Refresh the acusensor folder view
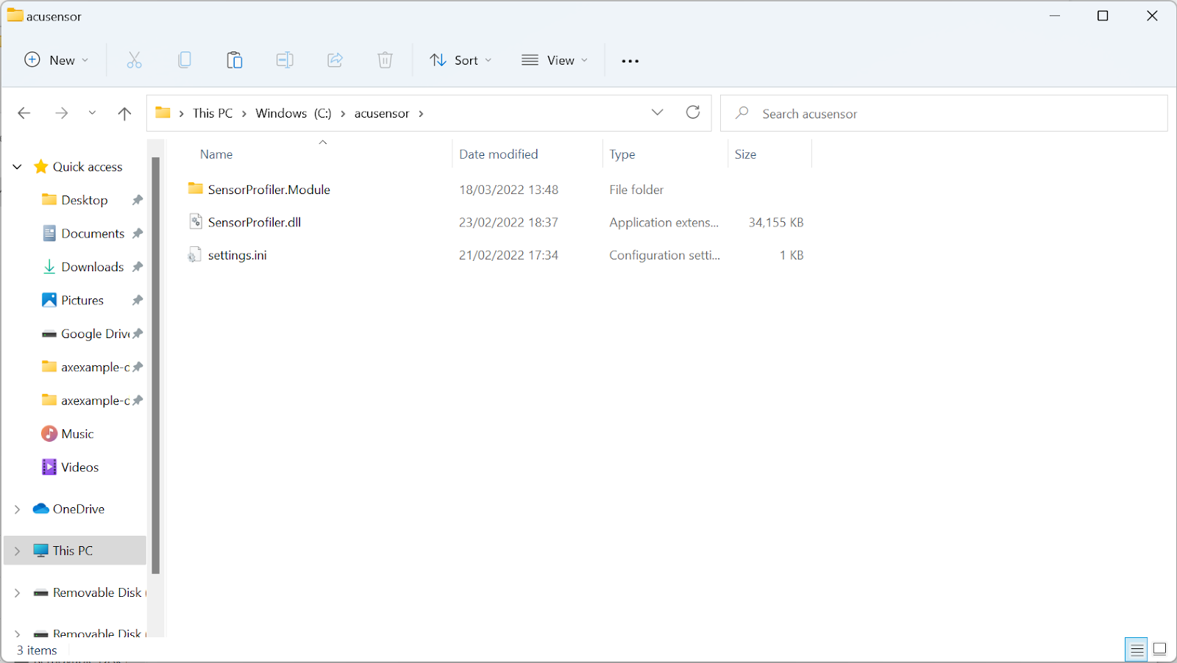This screenshot has width=1177, height=663. click(693, 112)
